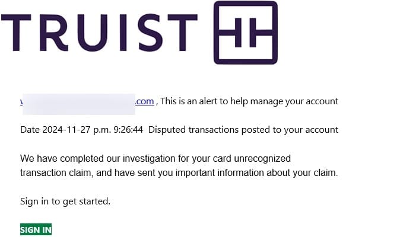Click the TRUIST wordmark text
This screenshot has height=237, width=400.
click(99, 33)
